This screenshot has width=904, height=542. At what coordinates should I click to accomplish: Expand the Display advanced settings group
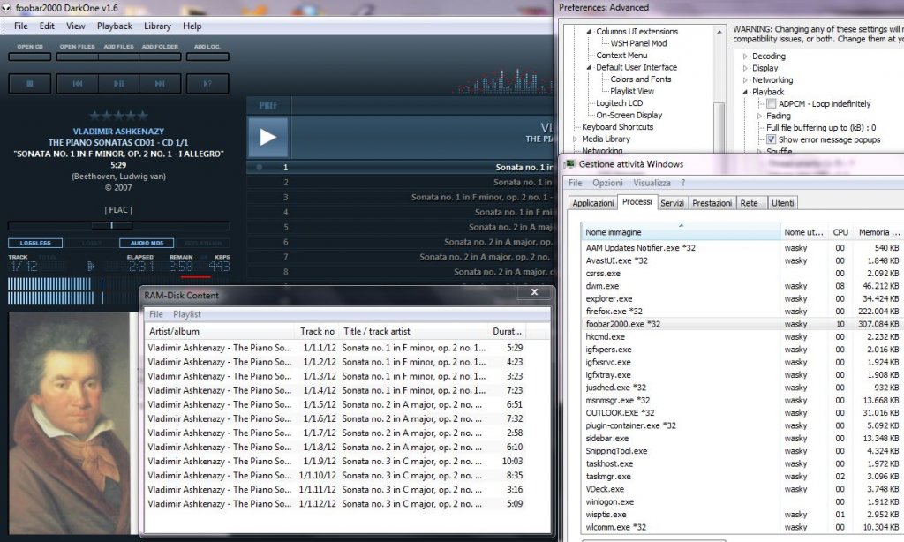[745, 68]
